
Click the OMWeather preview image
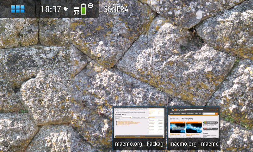(x=177, y=127)
